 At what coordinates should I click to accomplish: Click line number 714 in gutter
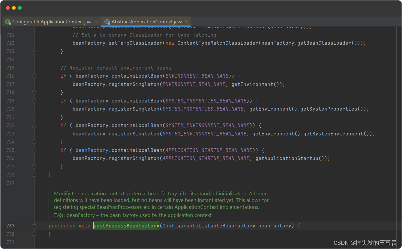pos(10,59)
